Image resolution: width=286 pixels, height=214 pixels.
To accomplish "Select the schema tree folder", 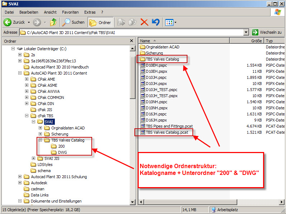I will (x=40, y=171).
